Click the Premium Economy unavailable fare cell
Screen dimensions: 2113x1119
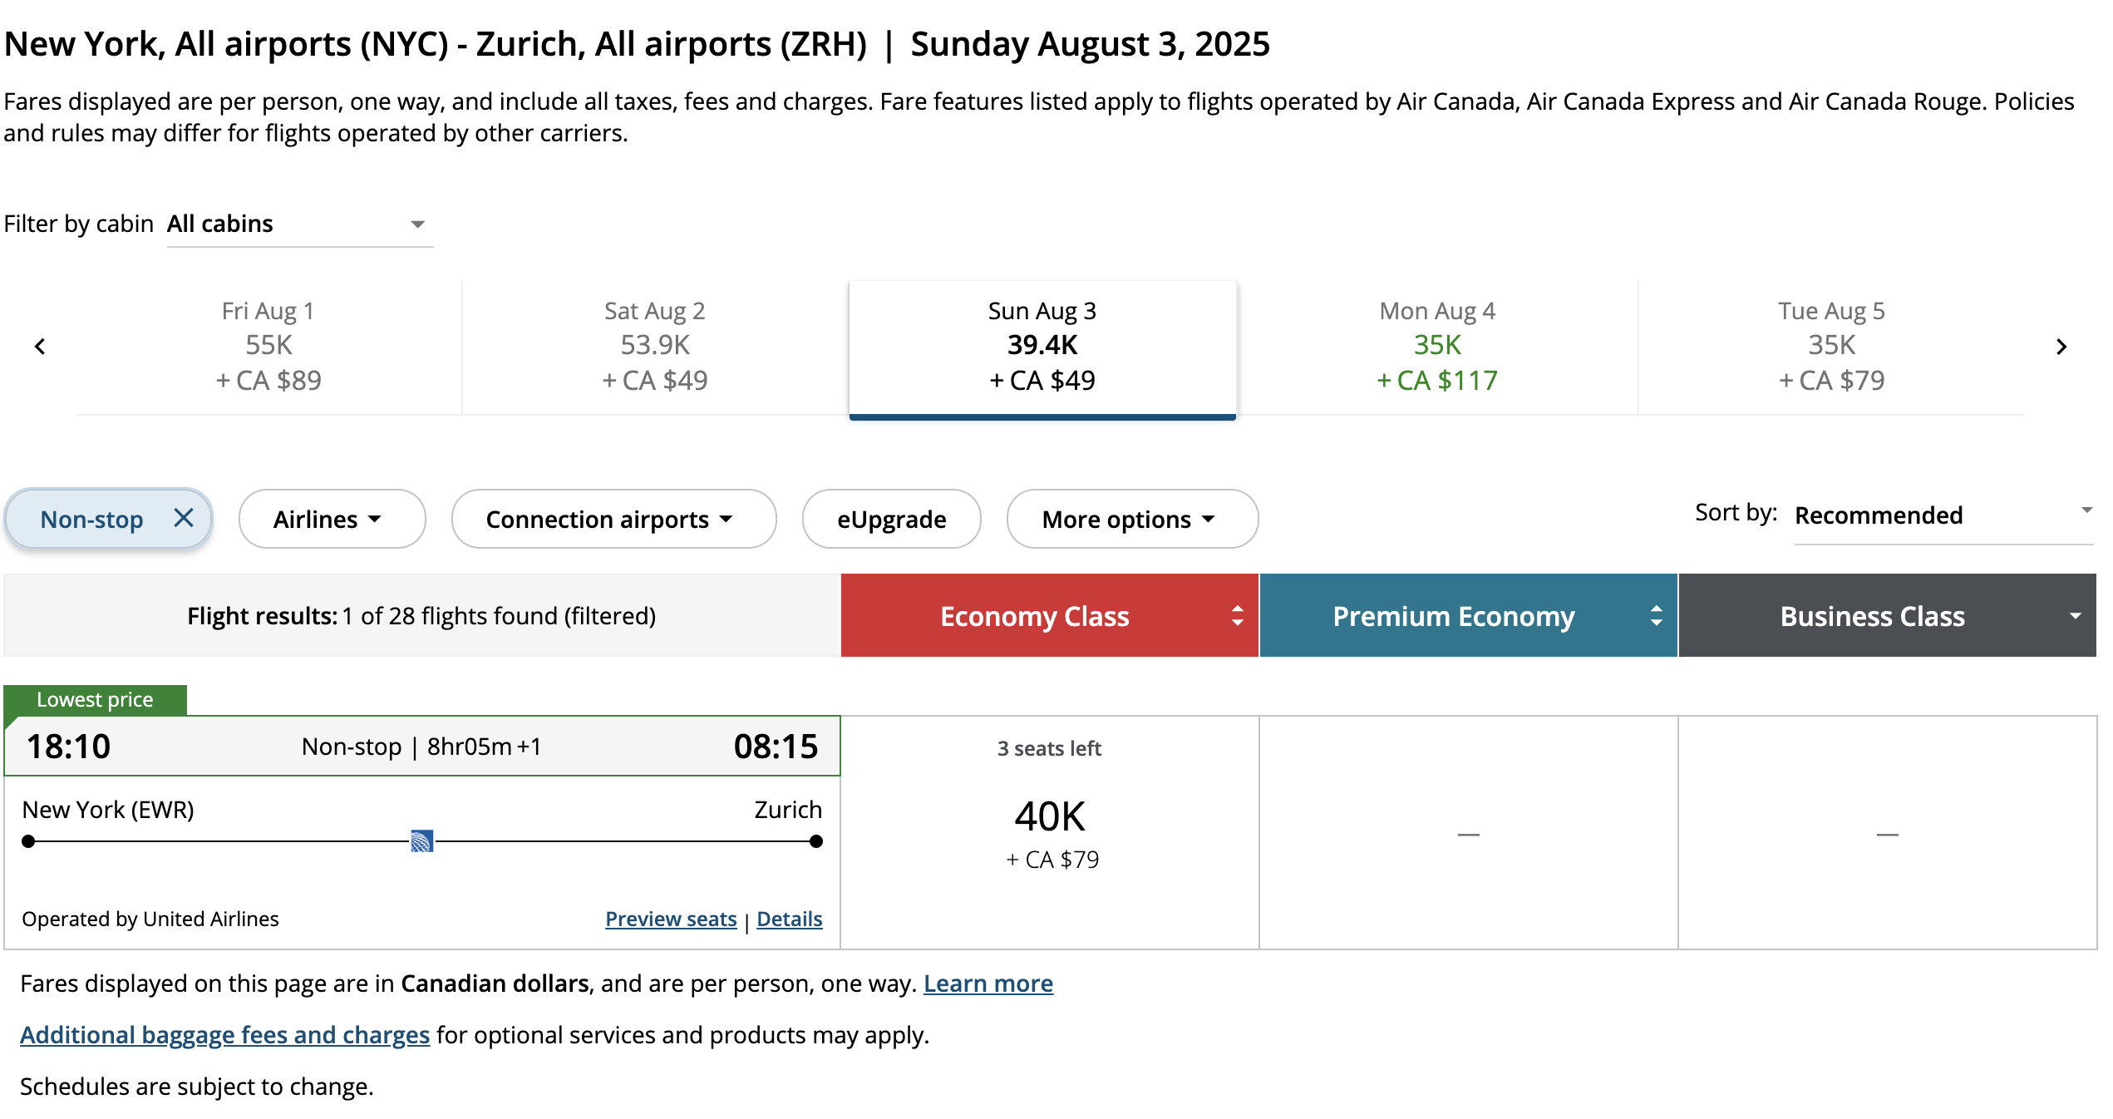coord(1469,833)
